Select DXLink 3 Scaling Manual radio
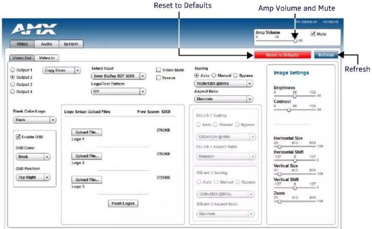This screenshot has height=229, width=372. [216, 182]
